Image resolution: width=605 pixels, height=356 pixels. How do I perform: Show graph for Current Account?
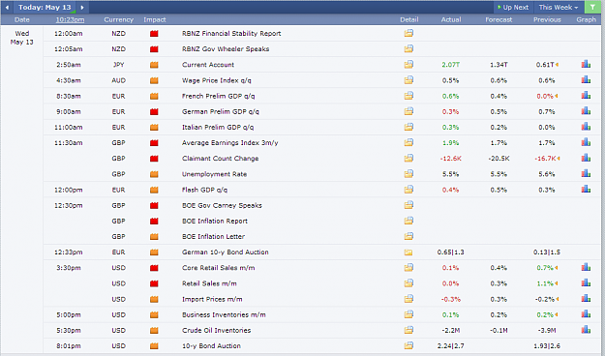pyautogui.click(x=586, y=64)
